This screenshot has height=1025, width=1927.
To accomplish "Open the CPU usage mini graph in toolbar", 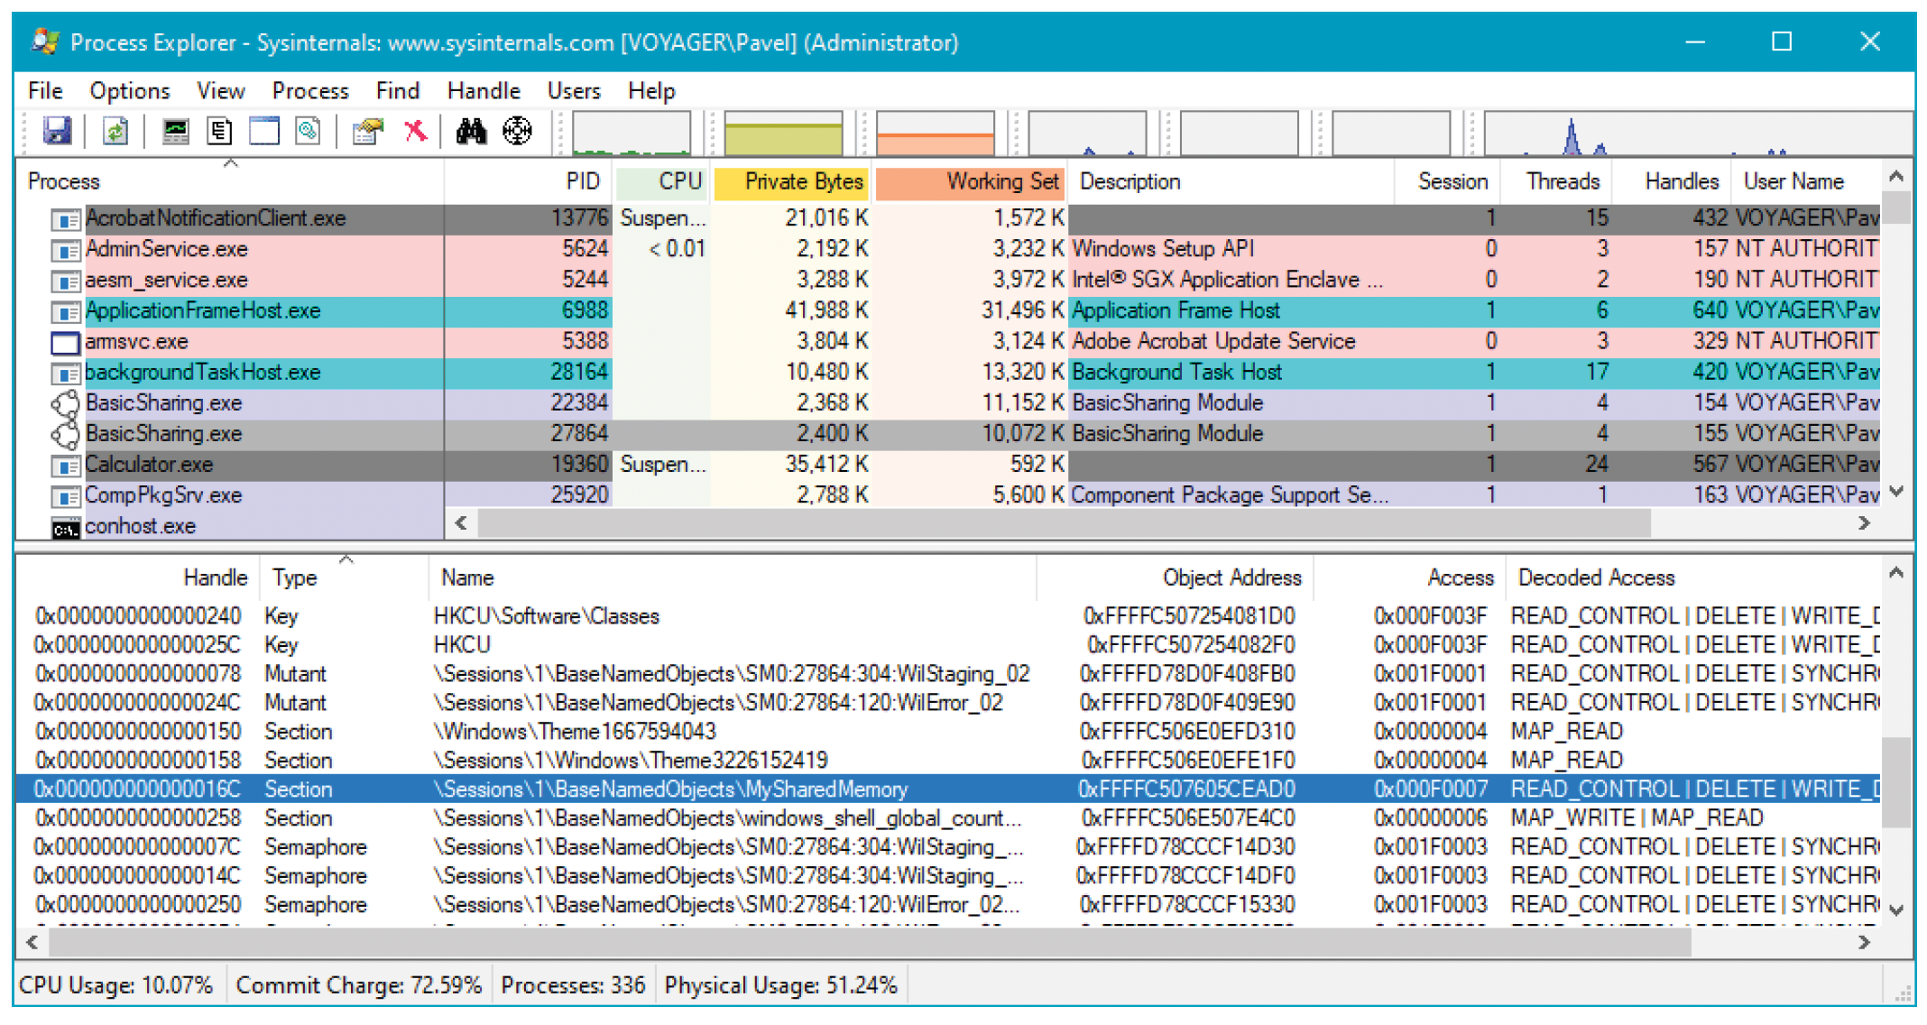I will (632, 134).
